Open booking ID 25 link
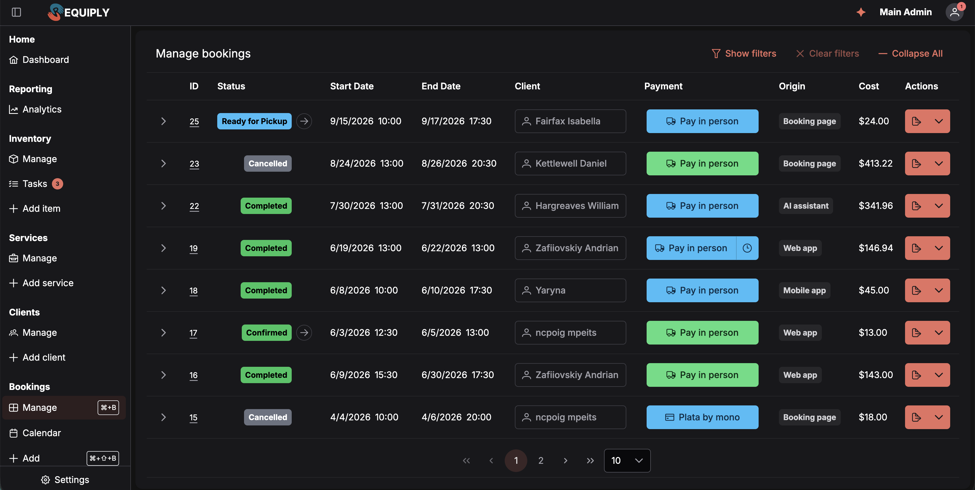 click(194, 122)
